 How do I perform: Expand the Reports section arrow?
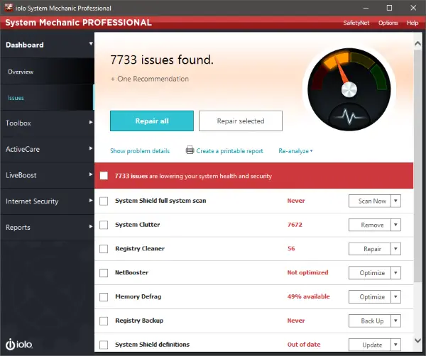pyautogui.click(x=91, y=226)
